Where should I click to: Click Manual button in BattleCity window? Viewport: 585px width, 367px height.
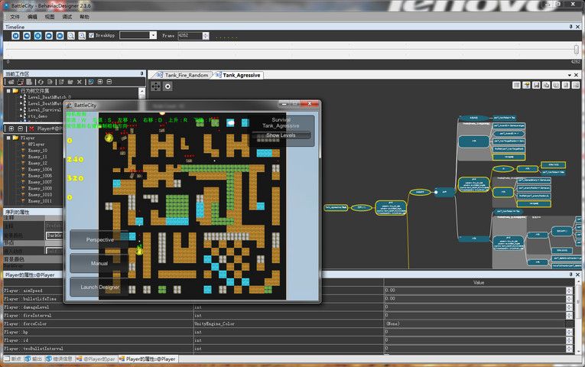point(99,263)
